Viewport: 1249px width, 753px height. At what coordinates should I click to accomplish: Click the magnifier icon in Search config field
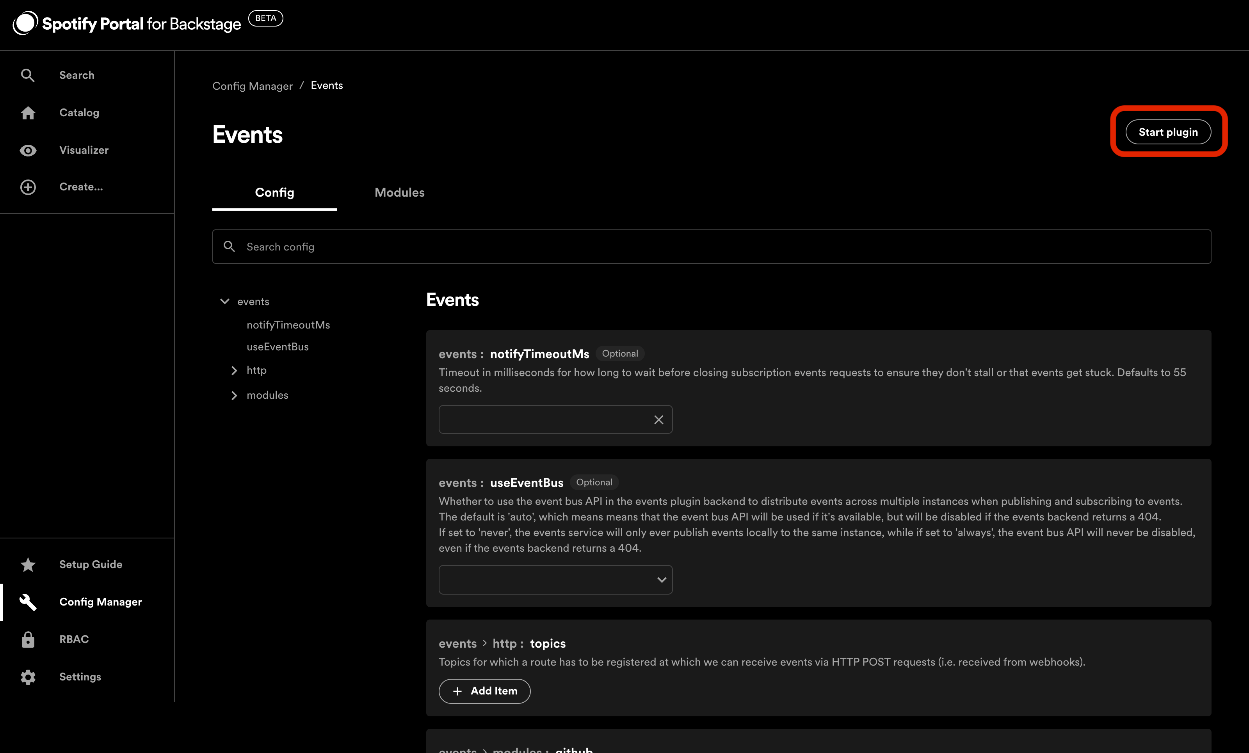[x=229, y=246]
